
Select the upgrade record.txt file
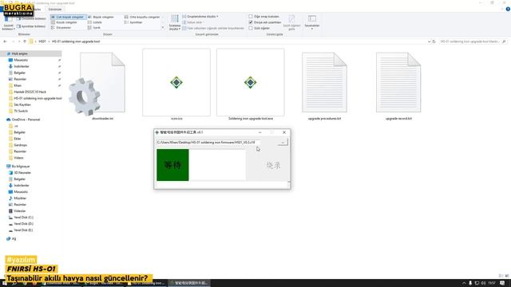click(398, 82)
